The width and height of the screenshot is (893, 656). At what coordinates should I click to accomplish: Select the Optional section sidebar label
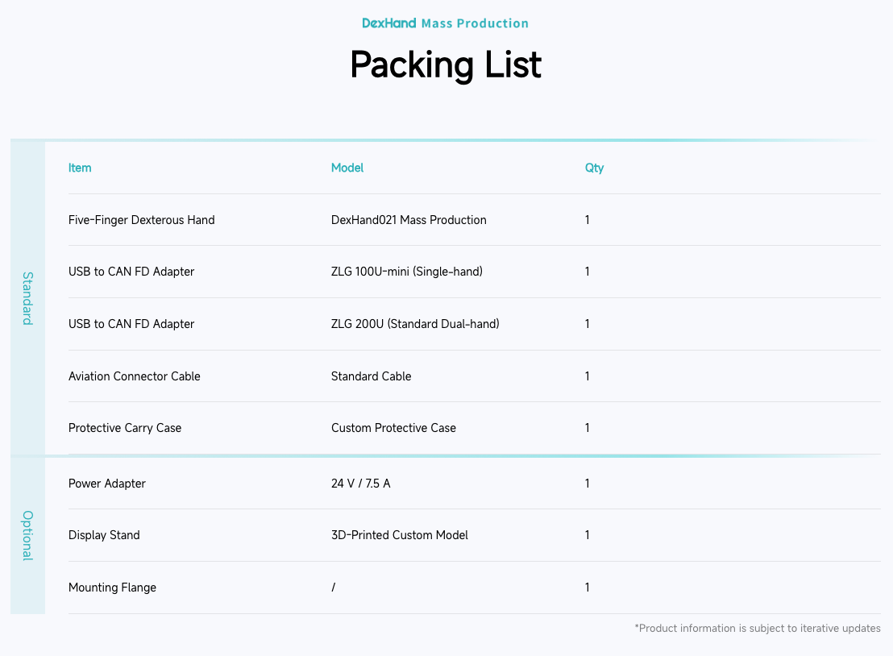pos(27,535)
